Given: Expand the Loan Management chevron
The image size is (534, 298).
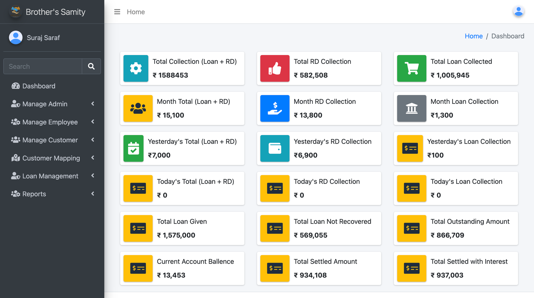Looking at the screenshot, I should [x=93, y=176].
